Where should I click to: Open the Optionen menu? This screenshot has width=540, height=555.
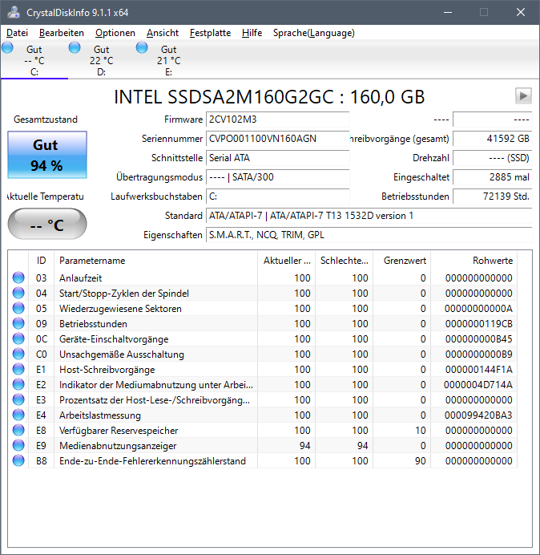point(115,33)
